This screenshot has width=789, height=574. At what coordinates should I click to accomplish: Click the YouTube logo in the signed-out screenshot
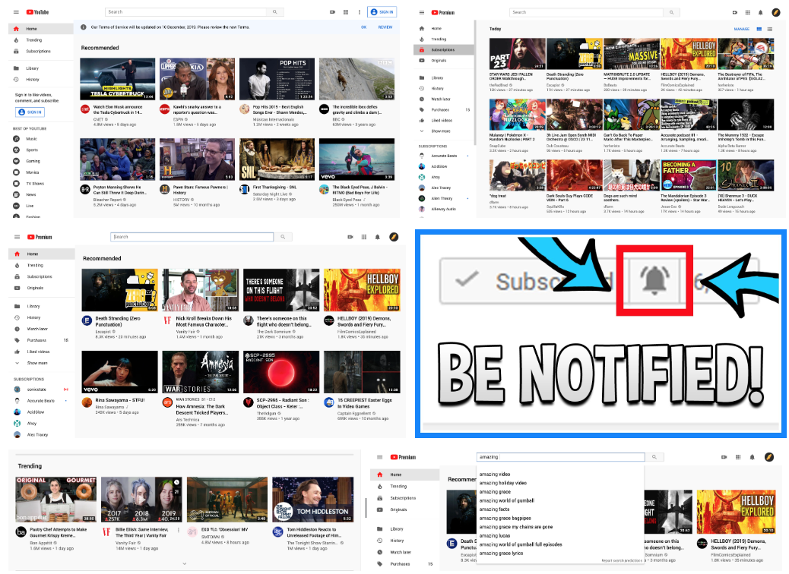[x=38, y=12]
